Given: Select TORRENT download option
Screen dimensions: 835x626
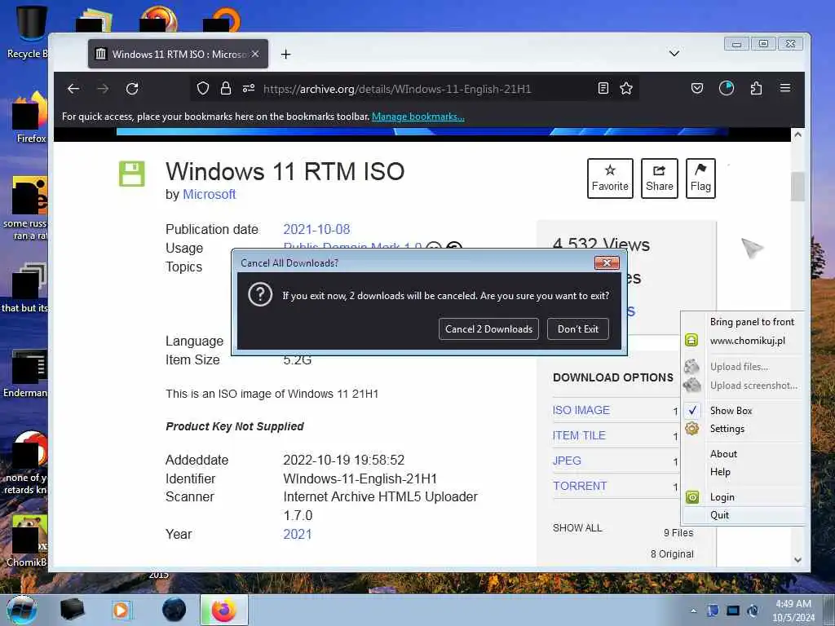Looking at the screenshot, I should click(x=580, y=486).
